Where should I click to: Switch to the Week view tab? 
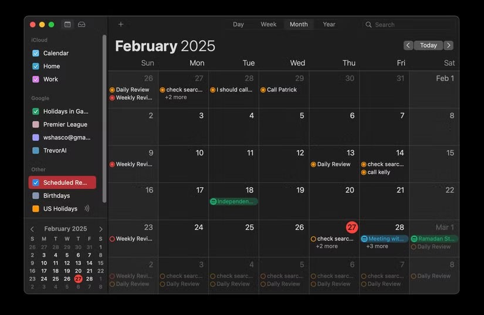(x=269, y=25)
